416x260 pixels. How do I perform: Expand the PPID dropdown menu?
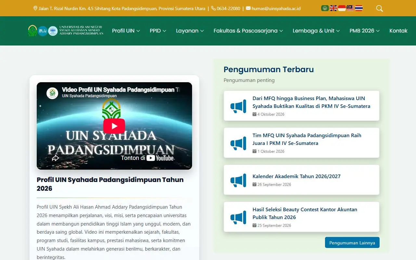[x=158, y=31]
